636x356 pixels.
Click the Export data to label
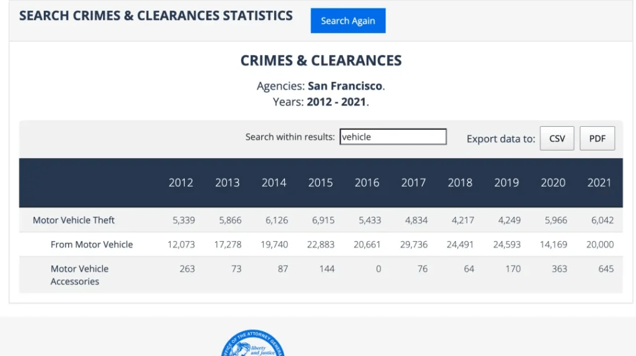coord(500,139)
